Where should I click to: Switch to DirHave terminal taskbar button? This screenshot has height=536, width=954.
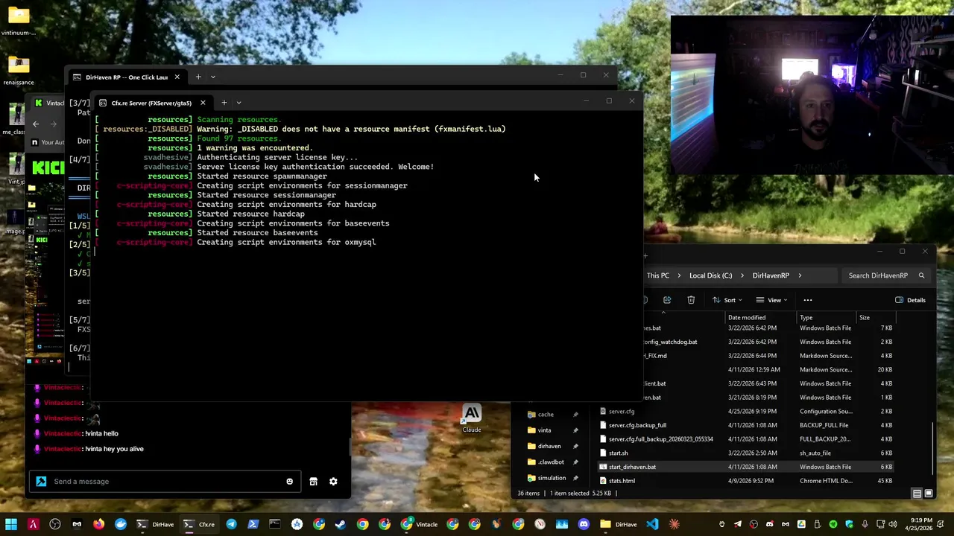pos(155,525)
